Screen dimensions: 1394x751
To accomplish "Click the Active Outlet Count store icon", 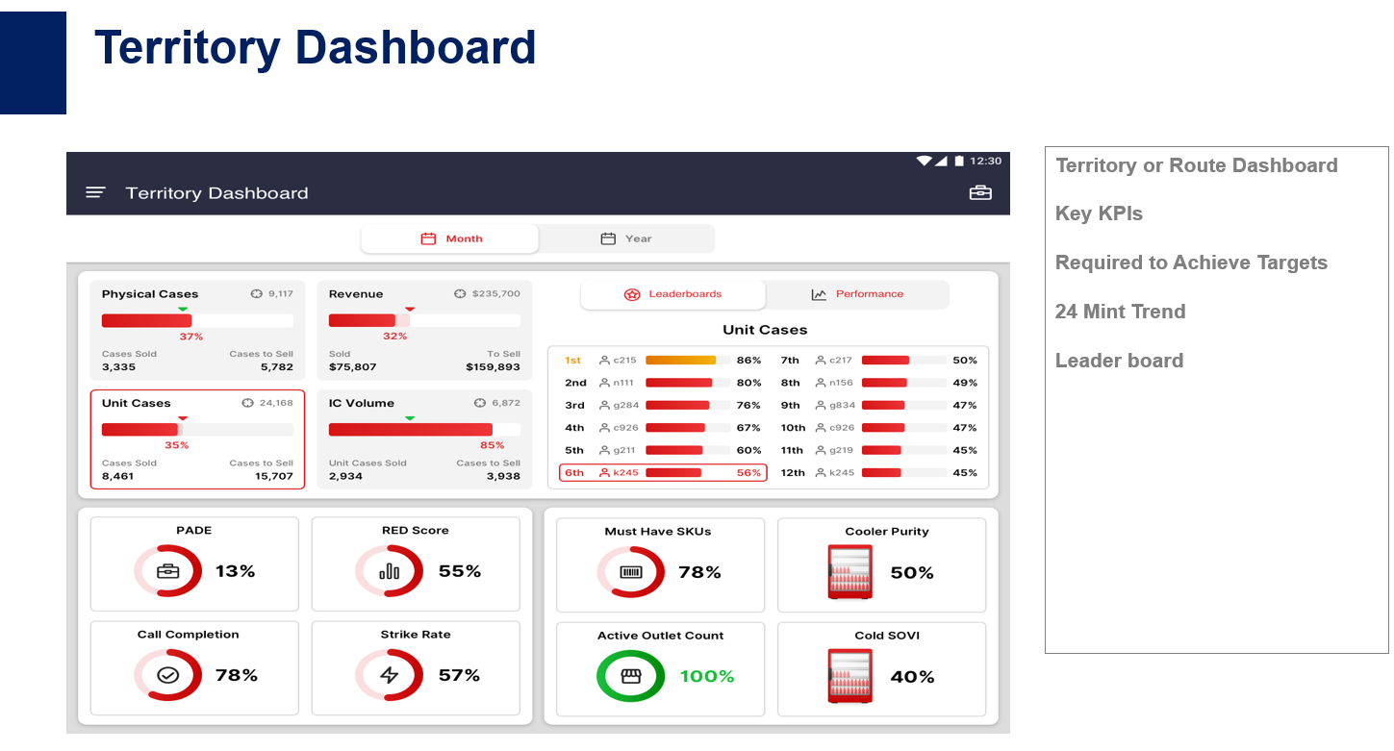I will pyautogui.click(x=630, y=676).
